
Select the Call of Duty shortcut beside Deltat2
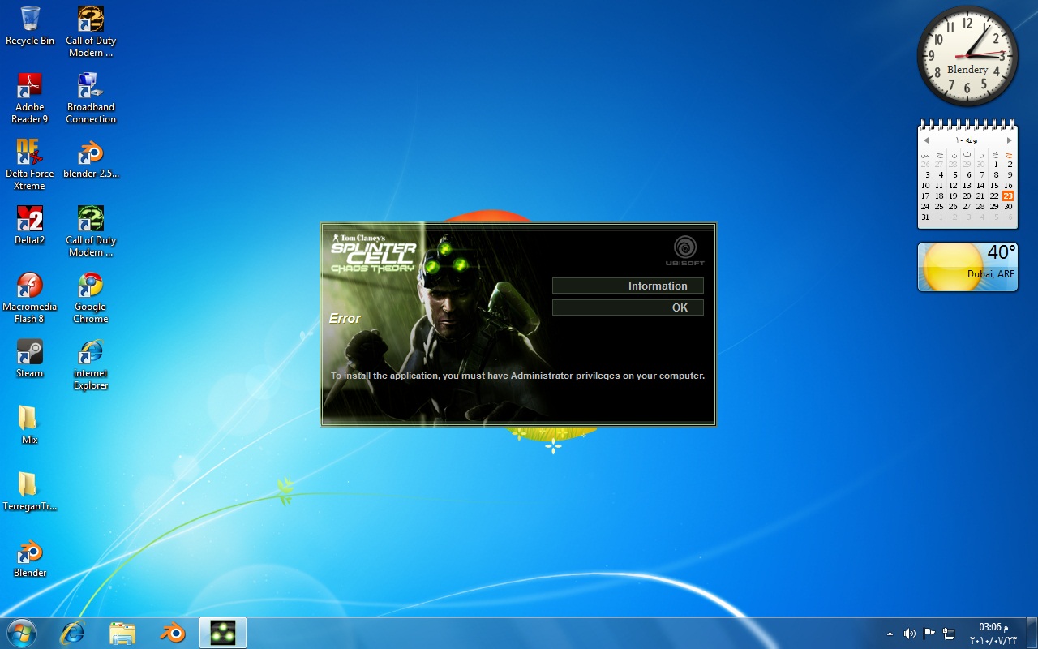pyautogui.click(x=91, y=231)
